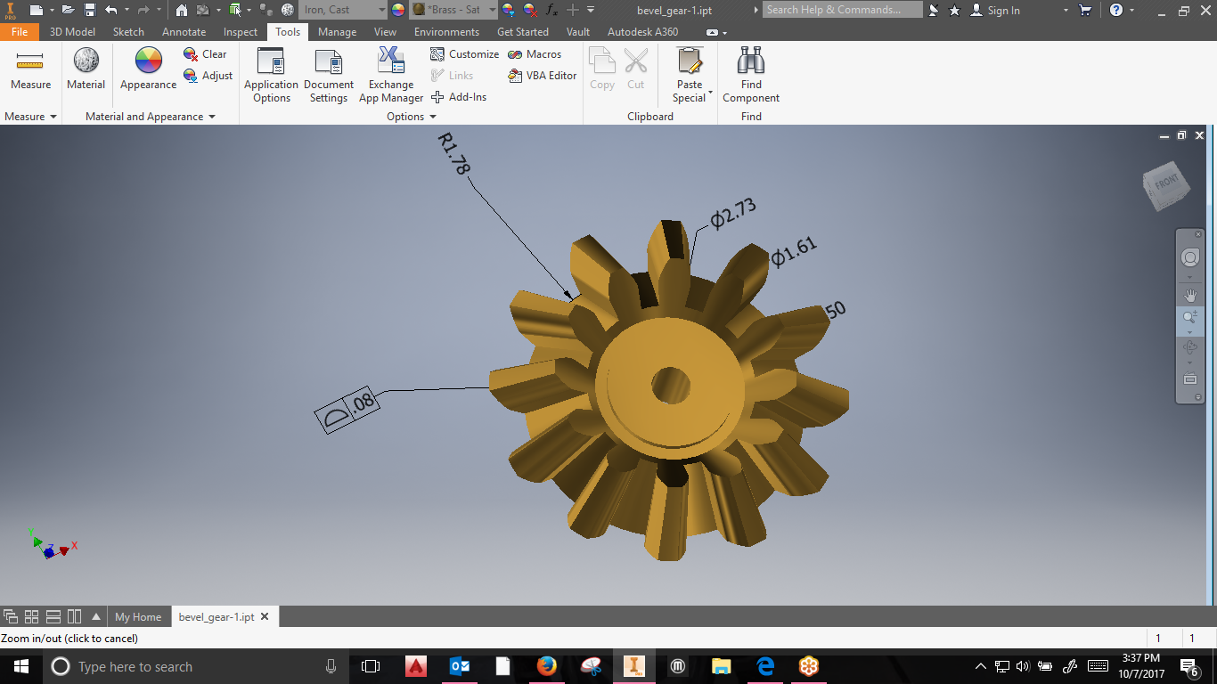Screen dimensions: 1217x684
Task: Save the document with the floppy icon
Action: pyautogui.click(x=90, y=10)
